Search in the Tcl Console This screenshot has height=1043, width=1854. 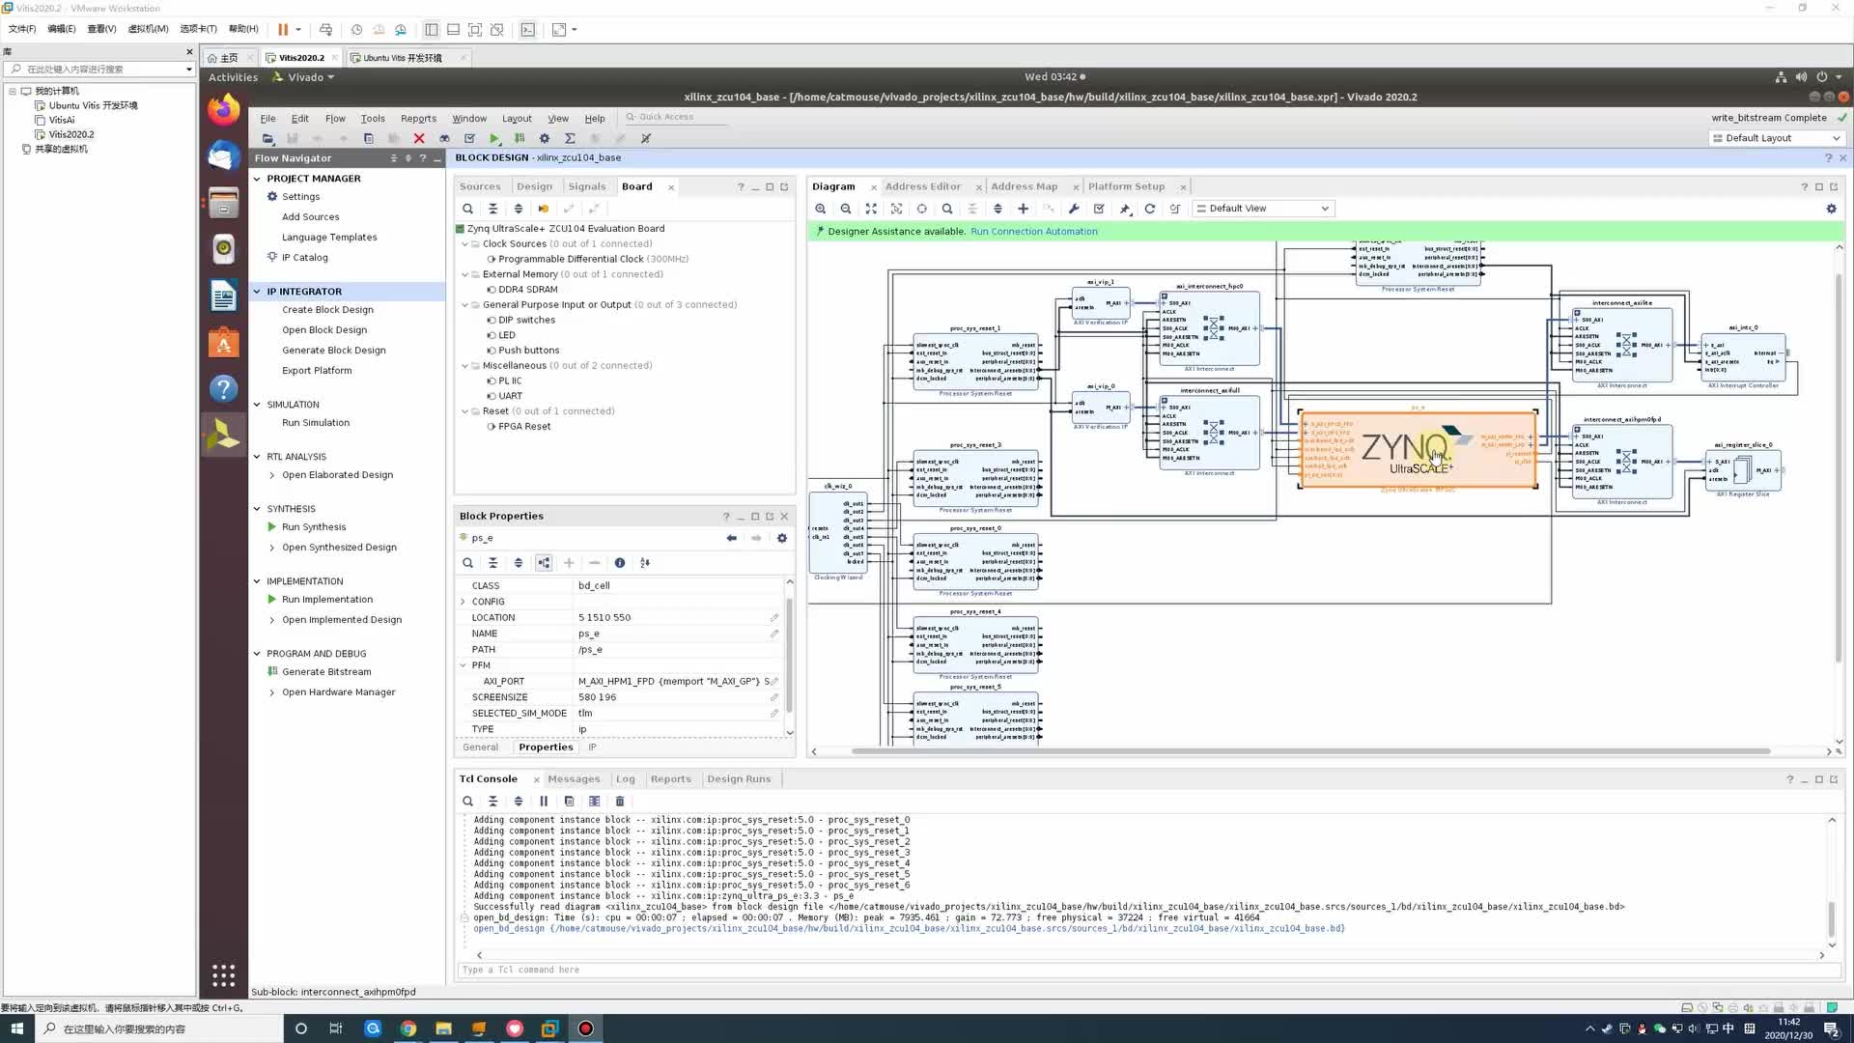(x=467, y=802)
